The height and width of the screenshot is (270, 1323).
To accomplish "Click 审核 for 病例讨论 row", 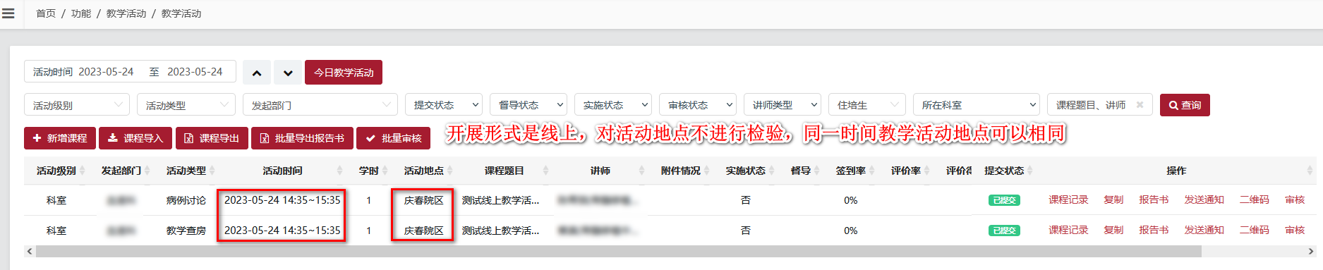I will [x=1295, y=200].
